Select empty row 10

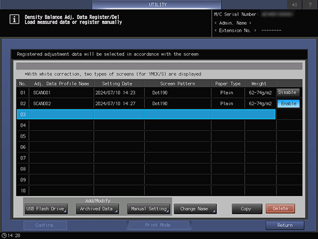pos(146,190)
